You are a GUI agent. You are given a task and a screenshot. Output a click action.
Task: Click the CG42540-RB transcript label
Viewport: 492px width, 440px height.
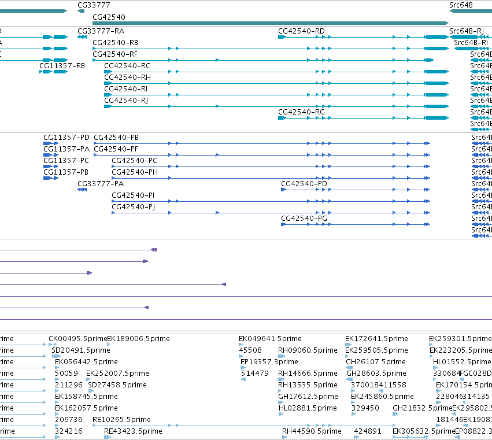click(116, 43)
